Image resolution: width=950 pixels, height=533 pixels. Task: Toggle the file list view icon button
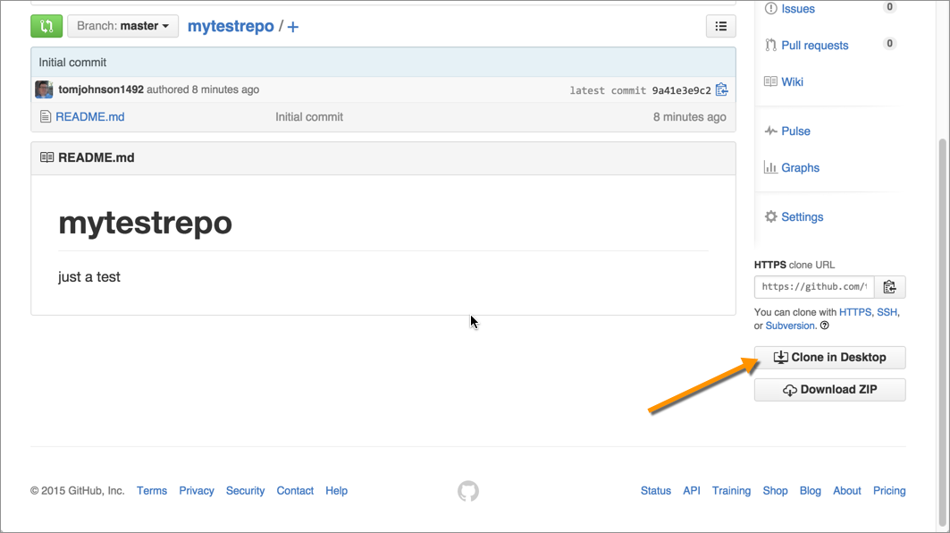coord(720,26)
